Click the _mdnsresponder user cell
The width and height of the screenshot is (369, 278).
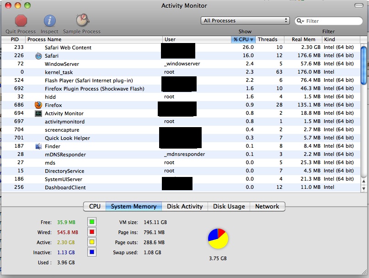pos(185,155)
